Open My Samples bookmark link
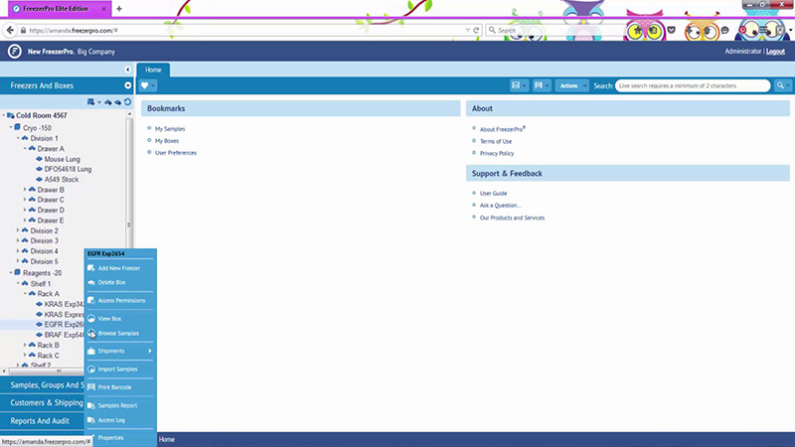795x447 pixels. [x=170, y=129]
